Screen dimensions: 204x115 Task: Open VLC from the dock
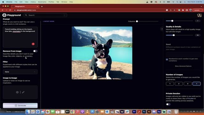click(x=87, y=112)
